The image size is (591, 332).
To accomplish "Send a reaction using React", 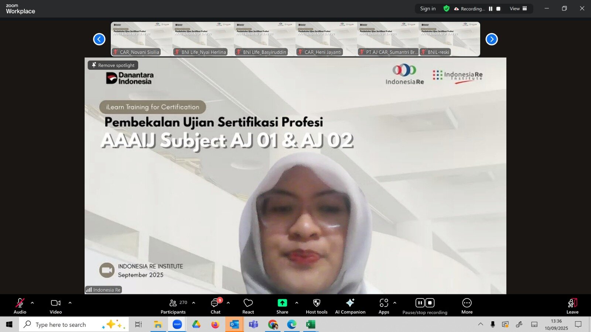I will (248, 306).
